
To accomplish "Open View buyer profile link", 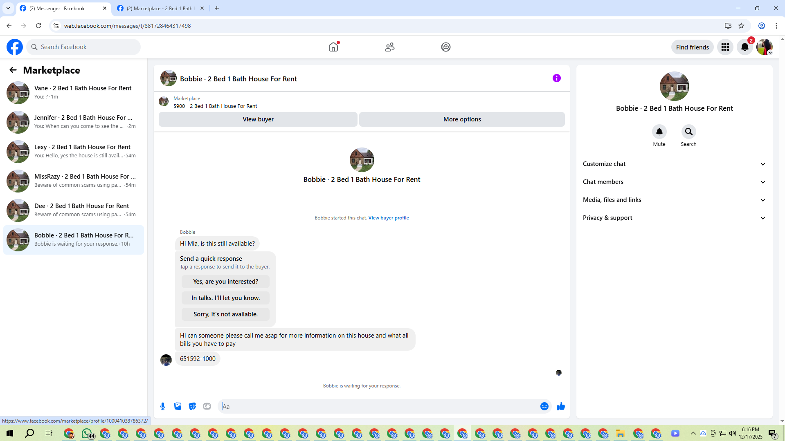I will coord(388,218).
